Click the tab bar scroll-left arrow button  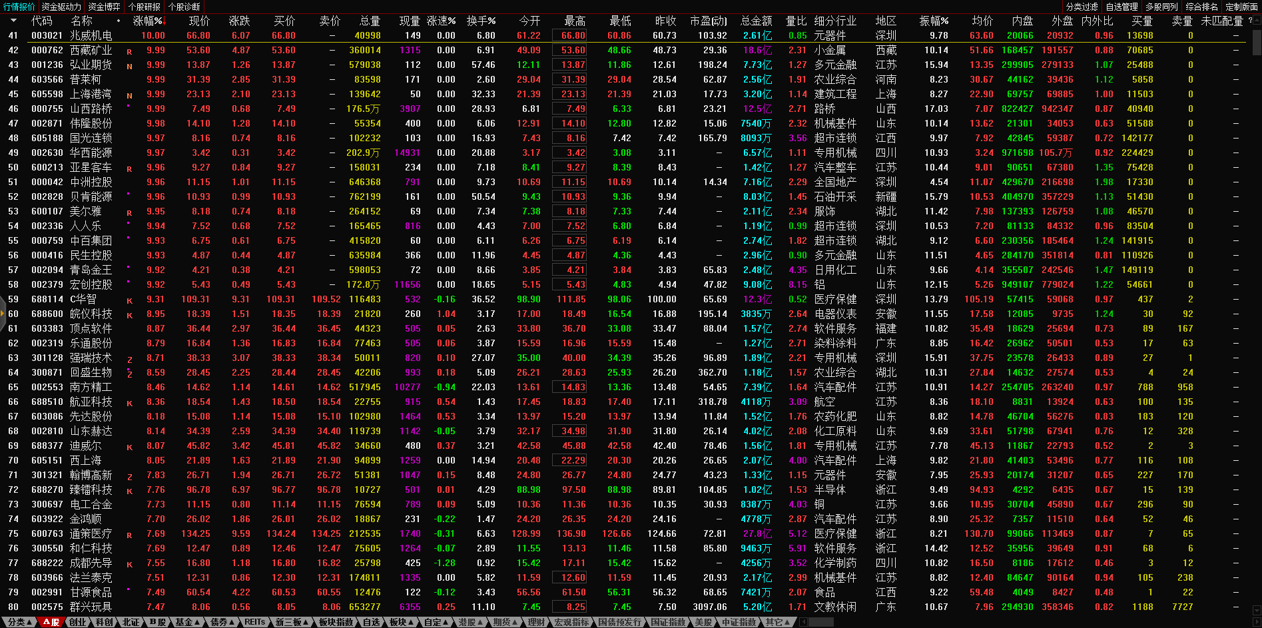click(803, 622)
